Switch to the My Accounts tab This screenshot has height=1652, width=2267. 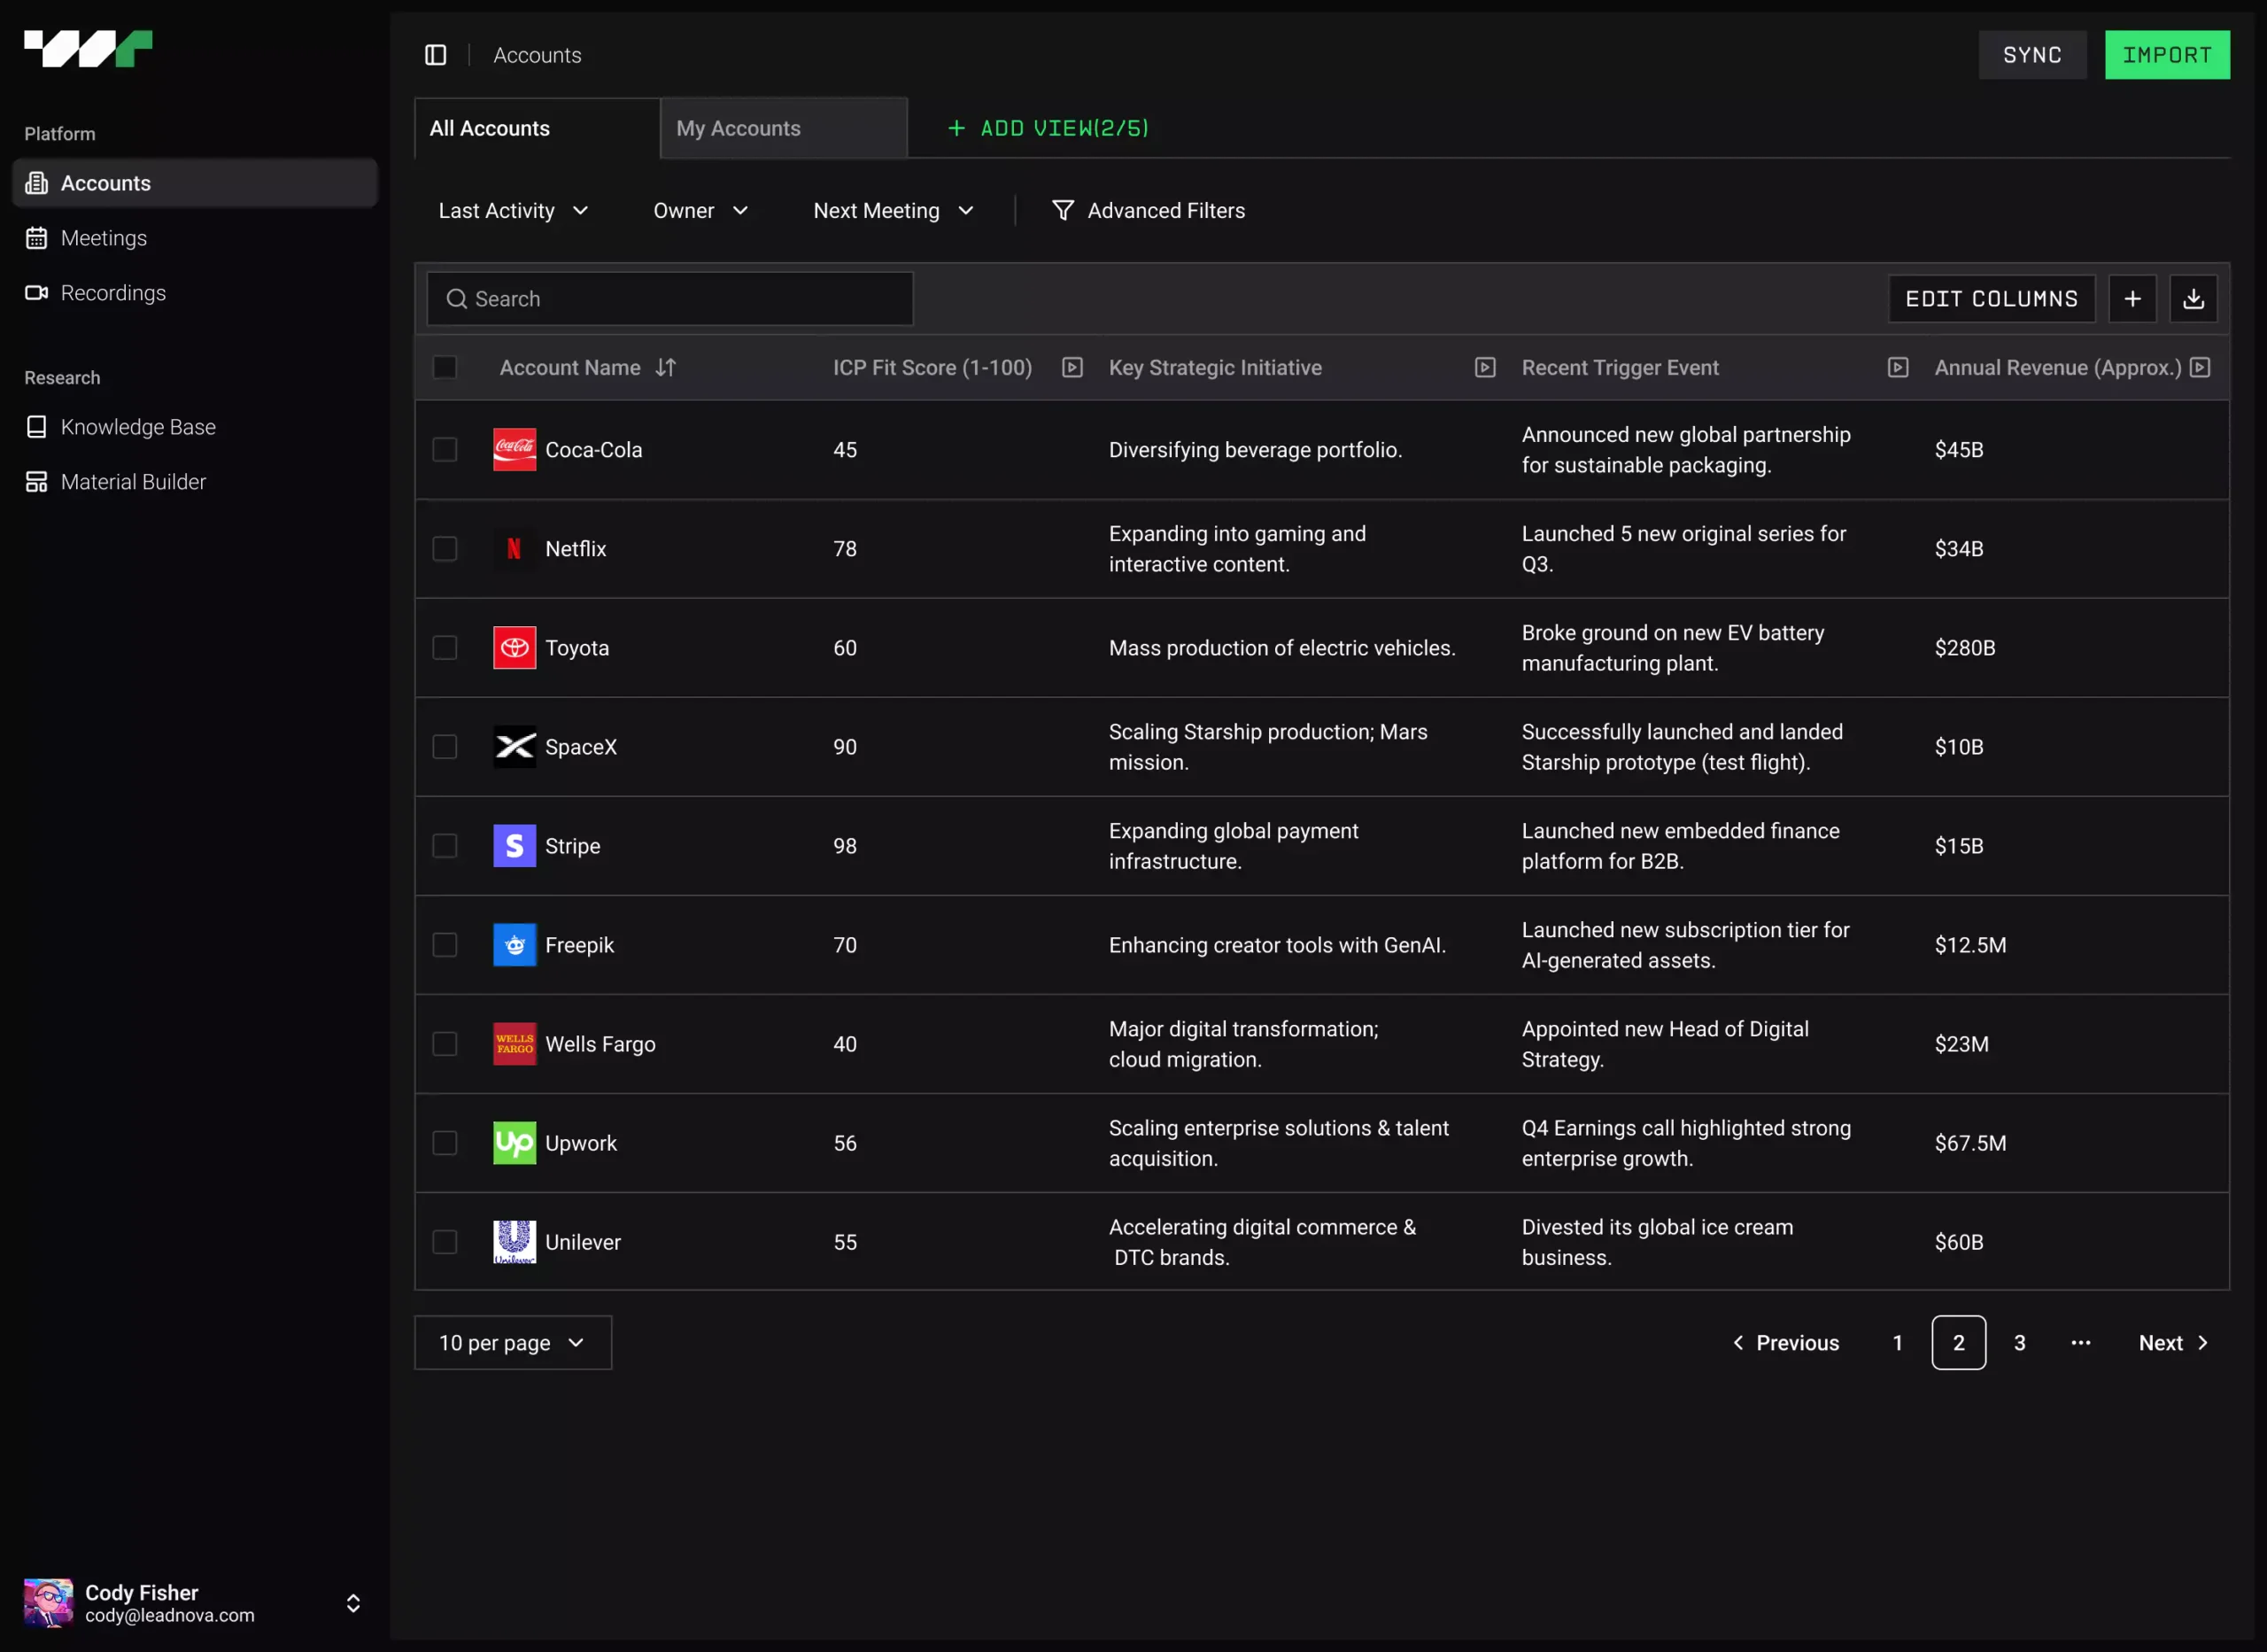coord(785,128)
